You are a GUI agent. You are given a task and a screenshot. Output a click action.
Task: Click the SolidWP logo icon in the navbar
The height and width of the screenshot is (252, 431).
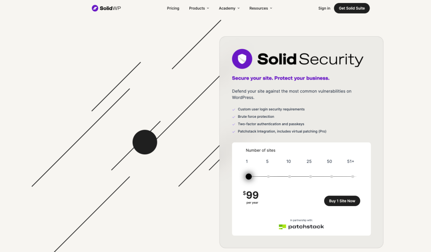tap(93, 8)
